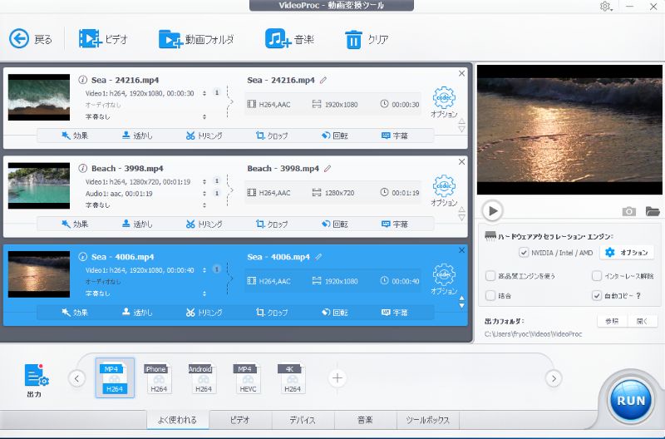Select the Beach - 3998.mp4 thumbnail
Image resolution: width=665 pixels, height=439 pixels.
(39, 185)
